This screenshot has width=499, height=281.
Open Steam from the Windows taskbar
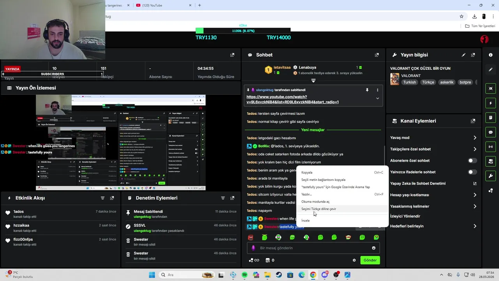coord(279,275)
